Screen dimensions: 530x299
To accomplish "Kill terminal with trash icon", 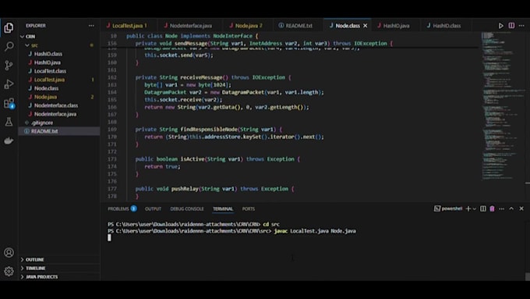I will pyautogui.click(x=492, y=208).
